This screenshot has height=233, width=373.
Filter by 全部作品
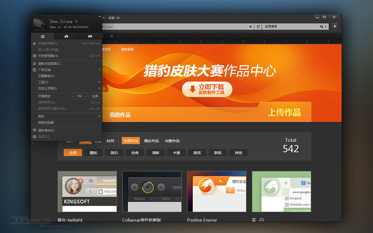(x=131, y=141)
